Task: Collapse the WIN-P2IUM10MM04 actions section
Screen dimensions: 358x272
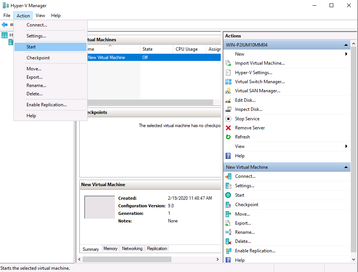Action: [x=346, y=45]
